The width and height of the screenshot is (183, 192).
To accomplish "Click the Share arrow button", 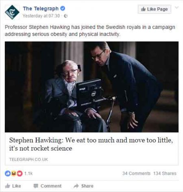I will pos(83,186).
